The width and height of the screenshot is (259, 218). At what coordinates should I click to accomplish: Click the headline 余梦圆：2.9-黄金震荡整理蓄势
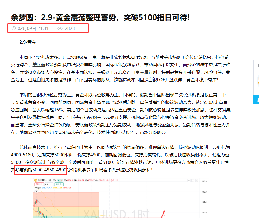pos(100,17)
